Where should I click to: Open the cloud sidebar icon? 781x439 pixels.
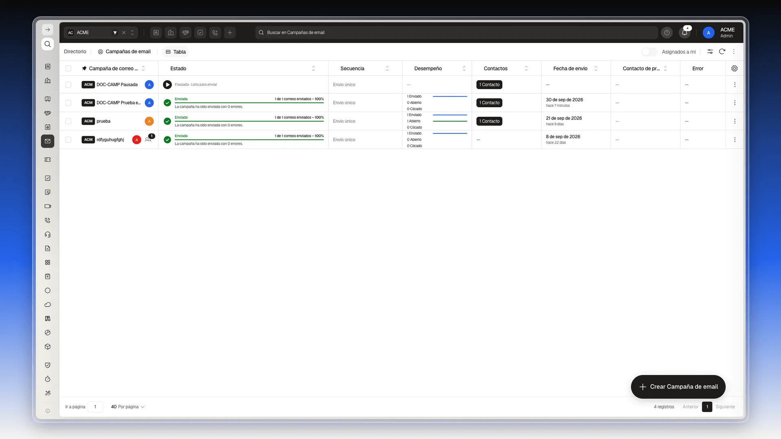coord(48,304)
